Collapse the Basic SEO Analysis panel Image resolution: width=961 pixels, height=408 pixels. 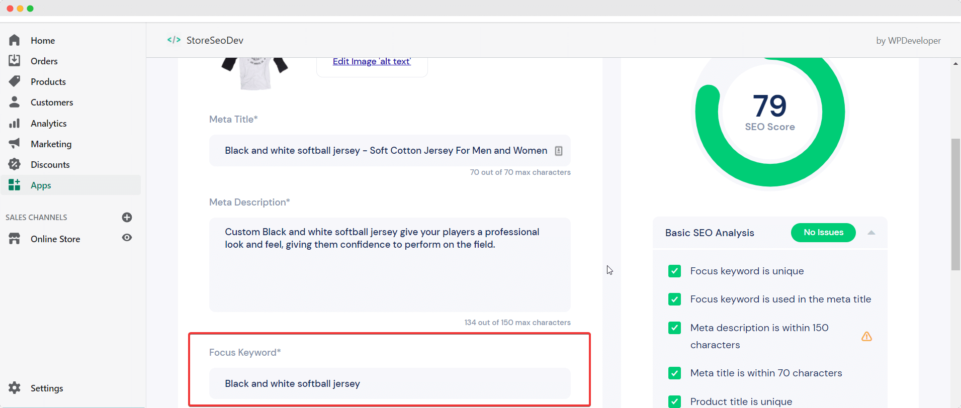click(871, 233)
